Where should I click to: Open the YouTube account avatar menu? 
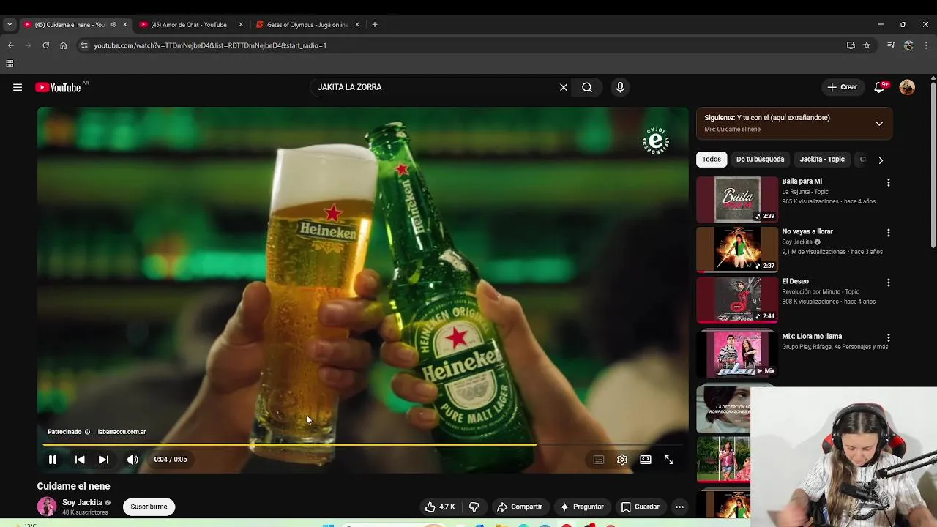click(907, 87)
